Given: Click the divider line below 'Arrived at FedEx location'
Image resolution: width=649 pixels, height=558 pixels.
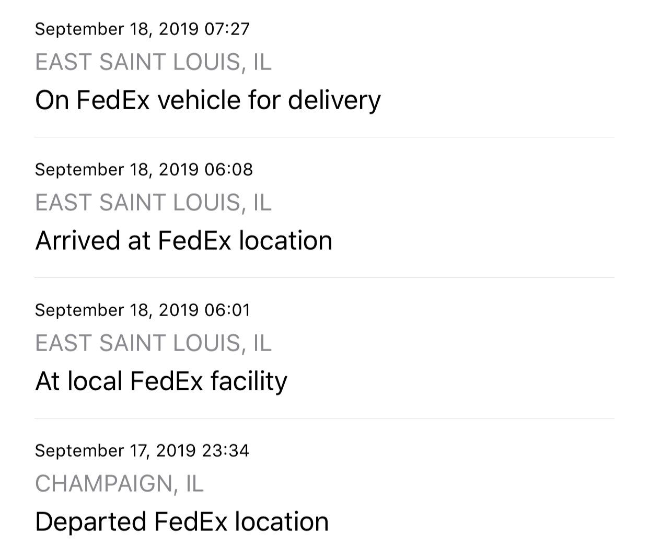Looking at the screenshot, I should pos(324,277).
